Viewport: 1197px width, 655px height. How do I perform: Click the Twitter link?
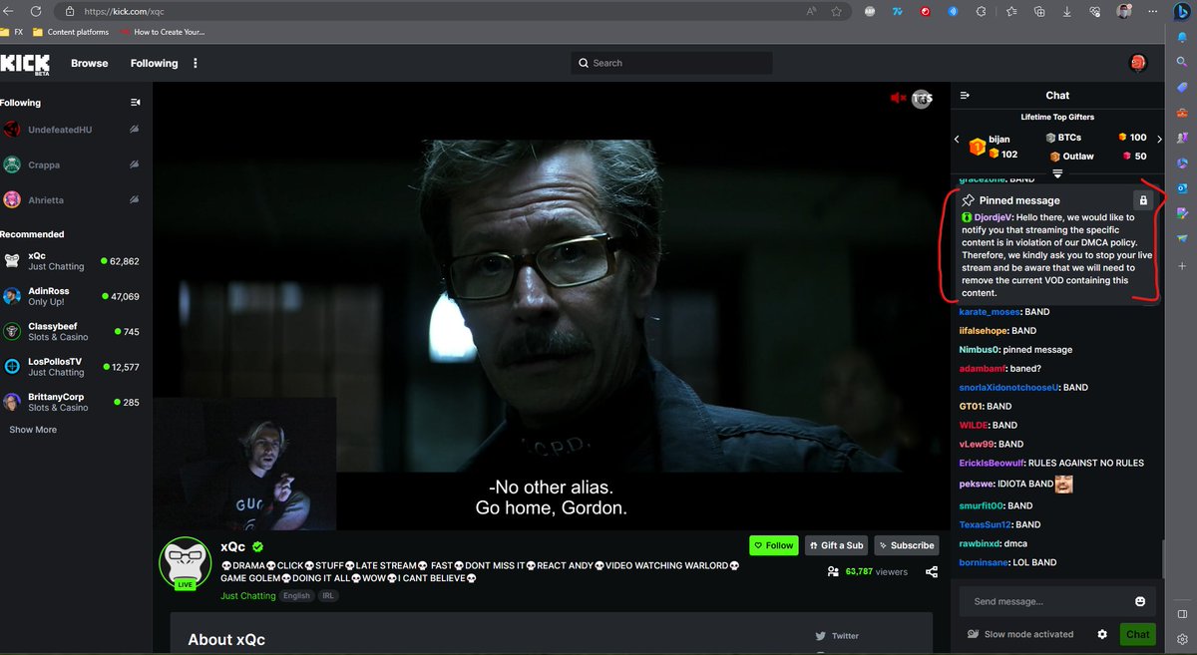[836, 636]
